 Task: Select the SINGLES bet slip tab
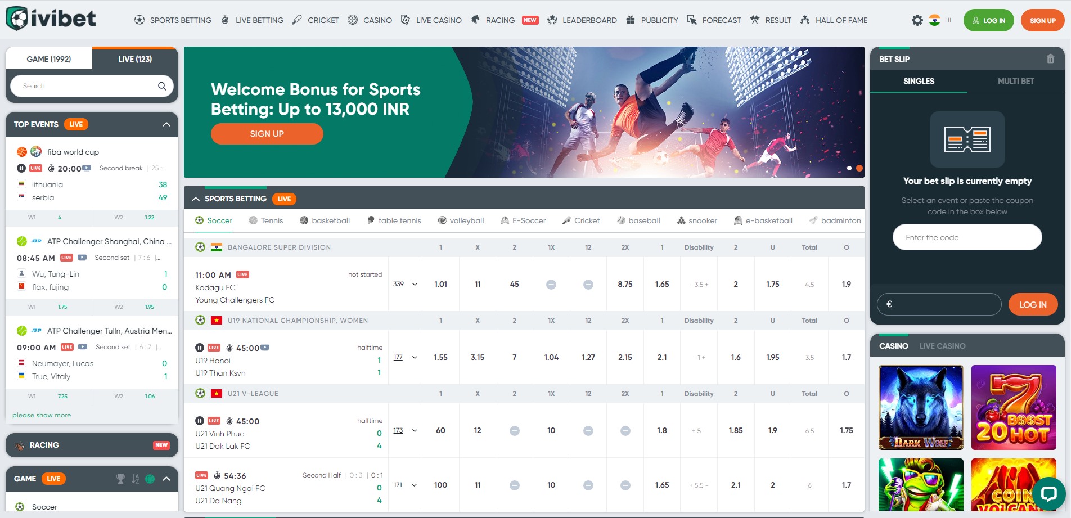tap(919, 81)
